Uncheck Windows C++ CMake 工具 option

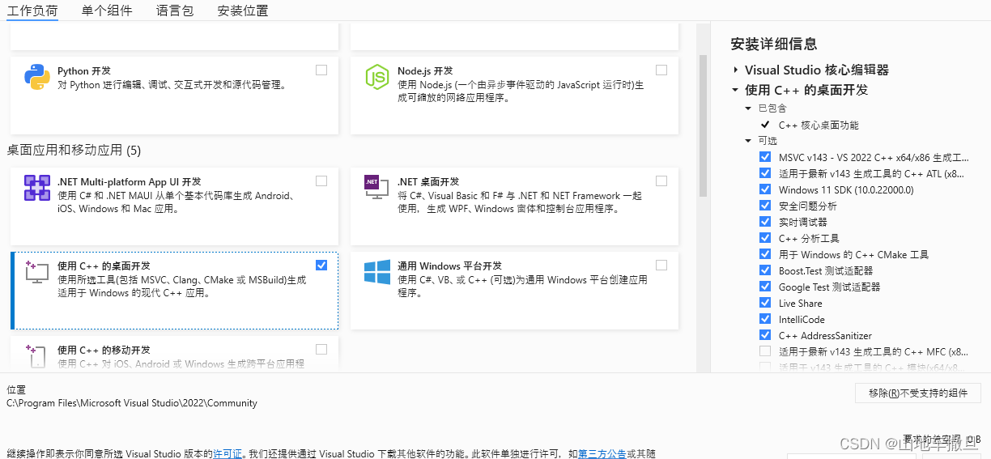(765, 254)
